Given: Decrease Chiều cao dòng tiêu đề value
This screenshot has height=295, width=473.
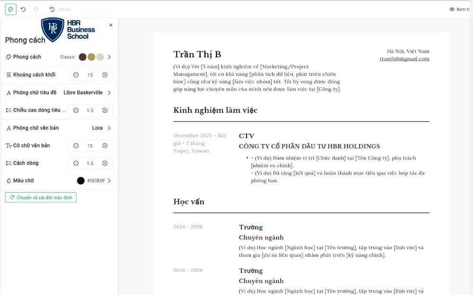Looking at the screenshot, I should pyautogui.click(x=76, y=110).
